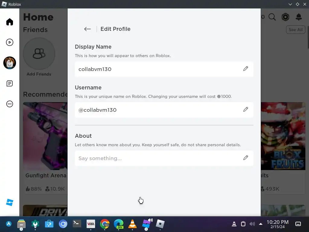Screen dimensions: 309x232
Task: Open the Robux balance icon
Action: pos(285,17)
